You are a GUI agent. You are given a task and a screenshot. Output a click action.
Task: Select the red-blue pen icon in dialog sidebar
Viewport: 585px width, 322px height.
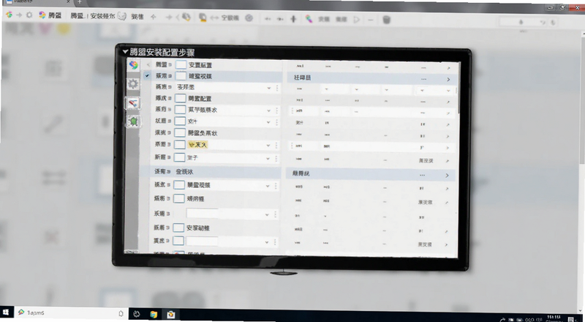point(133,103)
